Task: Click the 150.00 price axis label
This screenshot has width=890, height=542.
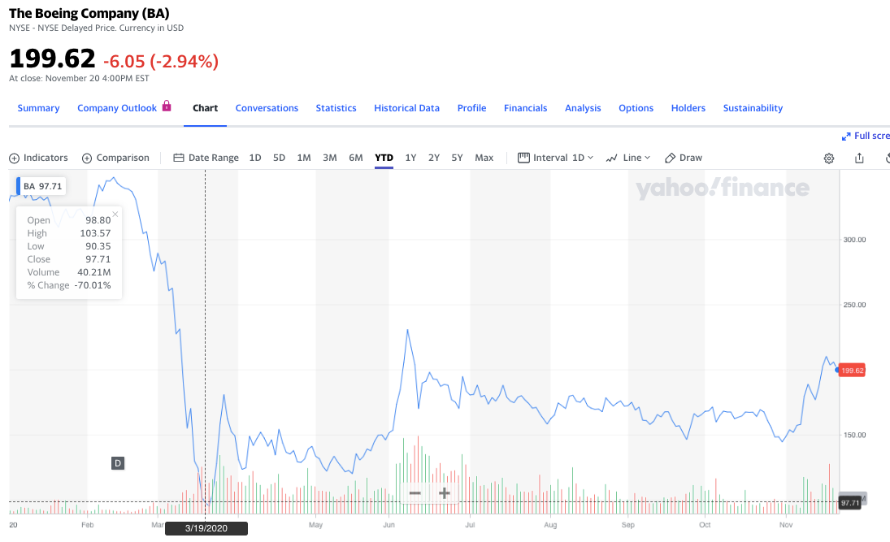Action: click(x=854, y=436)
